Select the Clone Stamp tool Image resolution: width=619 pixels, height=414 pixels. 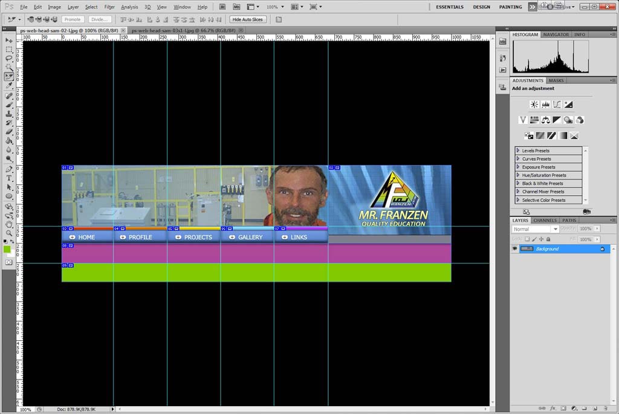coord(8,114)
